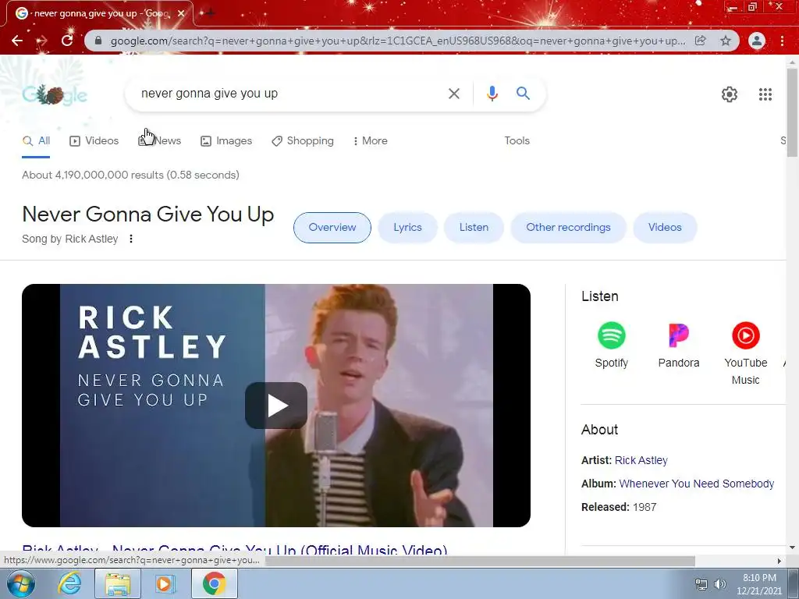Viewport: 799px width, 599px height.
Task: Open volume control in system tray
Action: pyautogui.click(x=720, y=584)
